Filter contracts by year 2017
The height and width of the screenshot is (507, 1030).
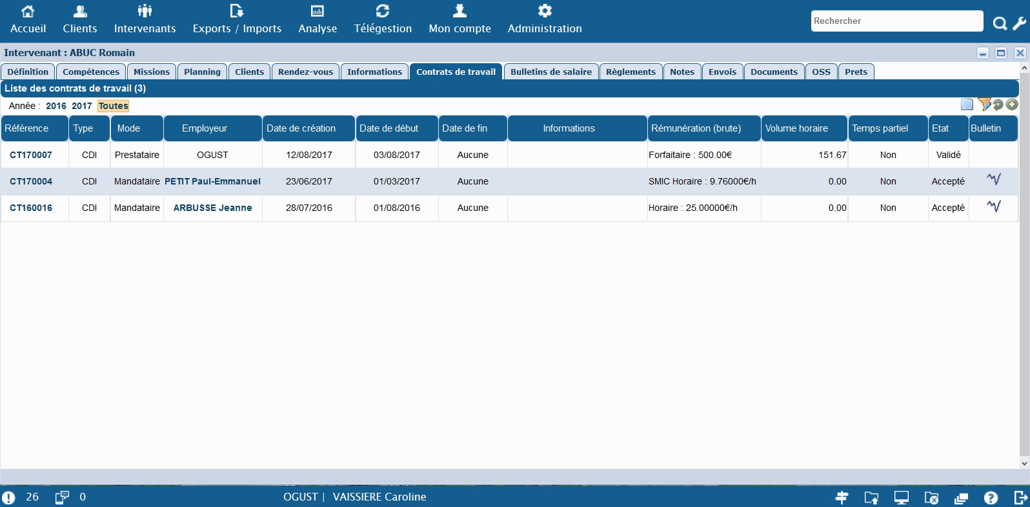coord(82,106)
